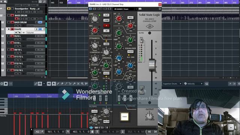Click the red MIC gain knob
Screen dimensions: 240x135
pos(95,30)
